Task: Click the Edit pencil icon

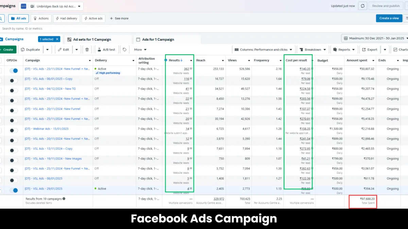Action: tap(60, 50)
